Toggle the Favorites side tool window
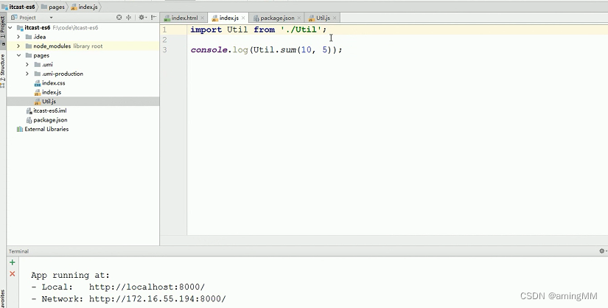This screenshot has width=608, height=308. click(x=3, y=298)
